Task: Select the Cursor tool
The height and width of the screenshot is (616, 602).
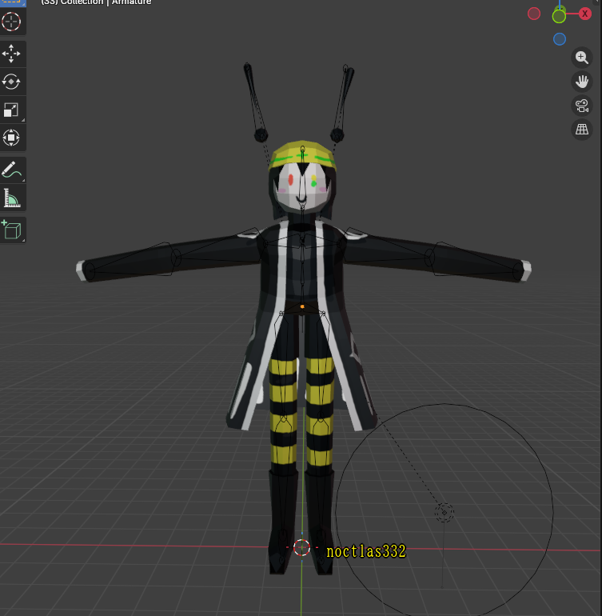Action: click(12, 22)
